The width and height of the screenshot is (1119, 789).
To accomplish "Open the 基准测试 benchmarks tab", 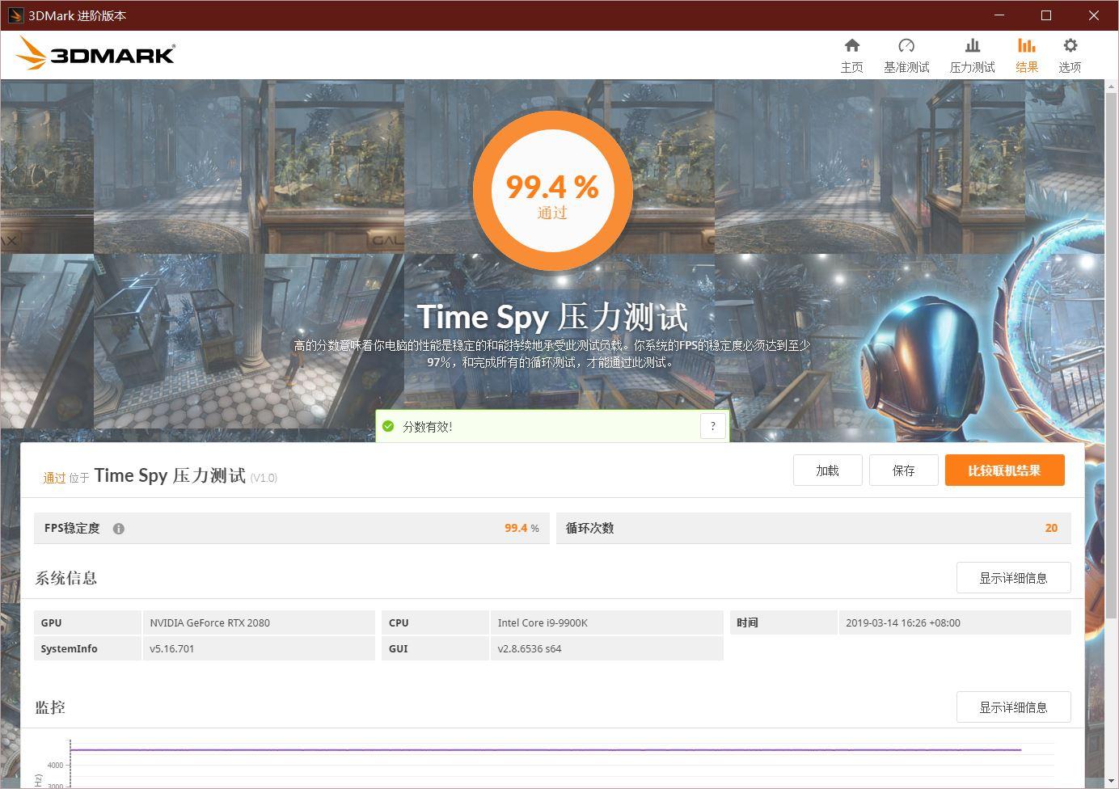I will pyautogui.click(x=906, y=56).
